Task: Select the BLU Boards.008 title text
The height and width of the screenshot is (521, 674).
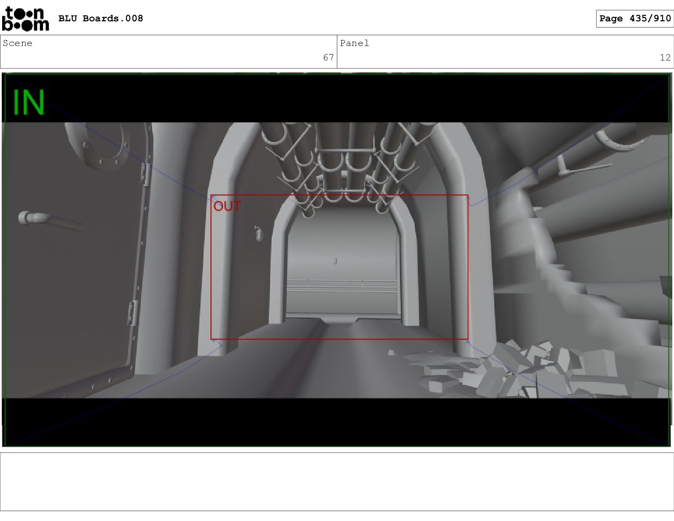Action: tap(100, 18)
